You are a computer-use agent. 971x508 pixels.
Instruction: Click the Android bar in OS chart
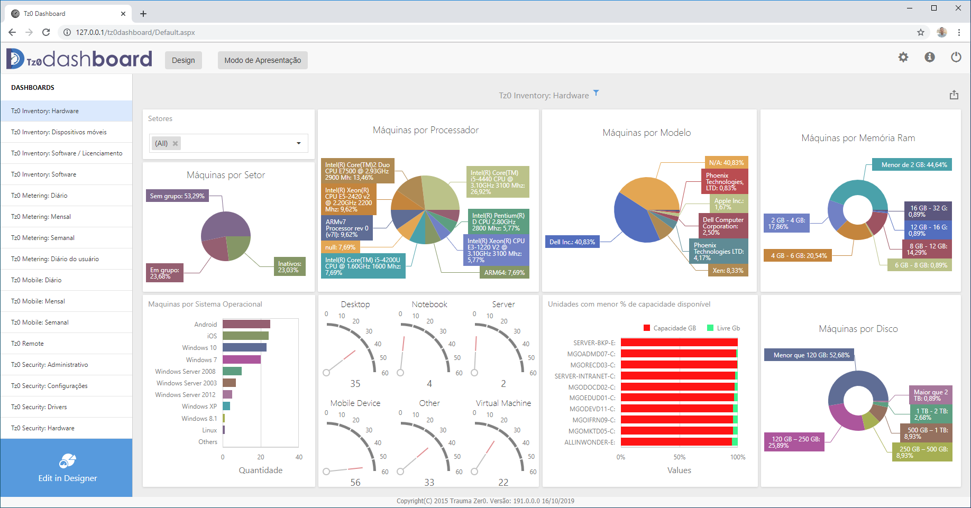click(x=246, y=324)
